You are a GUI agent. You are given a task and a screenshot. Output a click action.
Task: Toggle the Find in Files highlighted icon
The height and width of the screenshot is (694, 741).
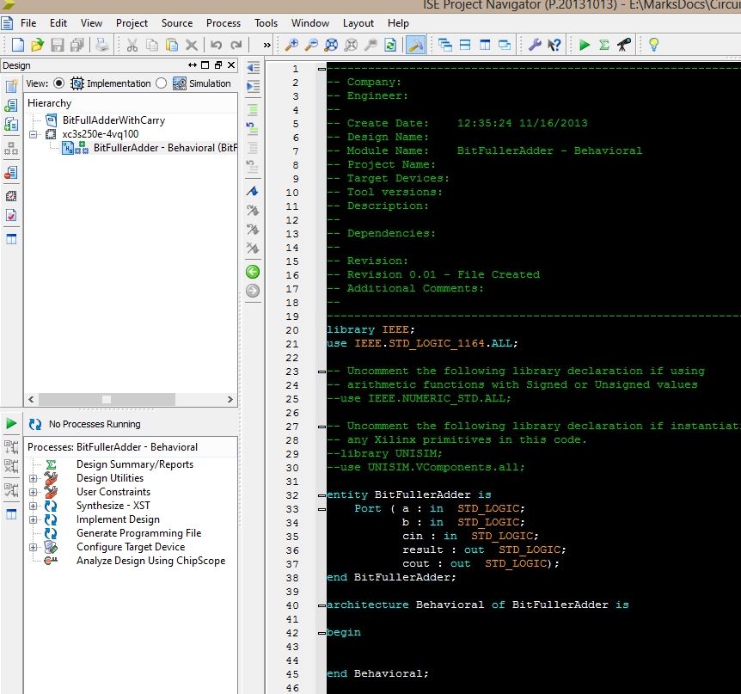[x=415, y=45]
